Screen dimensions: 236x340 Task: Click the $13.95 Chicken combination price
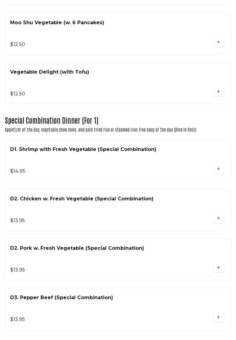(x=17, y=221)
